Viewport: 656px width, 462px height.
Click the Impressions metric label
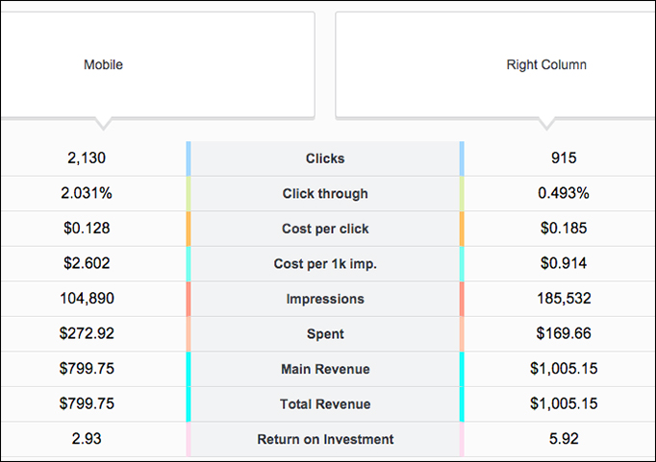point(325,299)
